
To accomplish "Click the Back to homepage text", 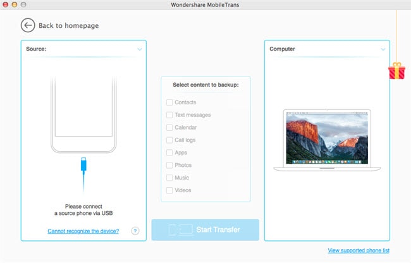I will 69,25.
